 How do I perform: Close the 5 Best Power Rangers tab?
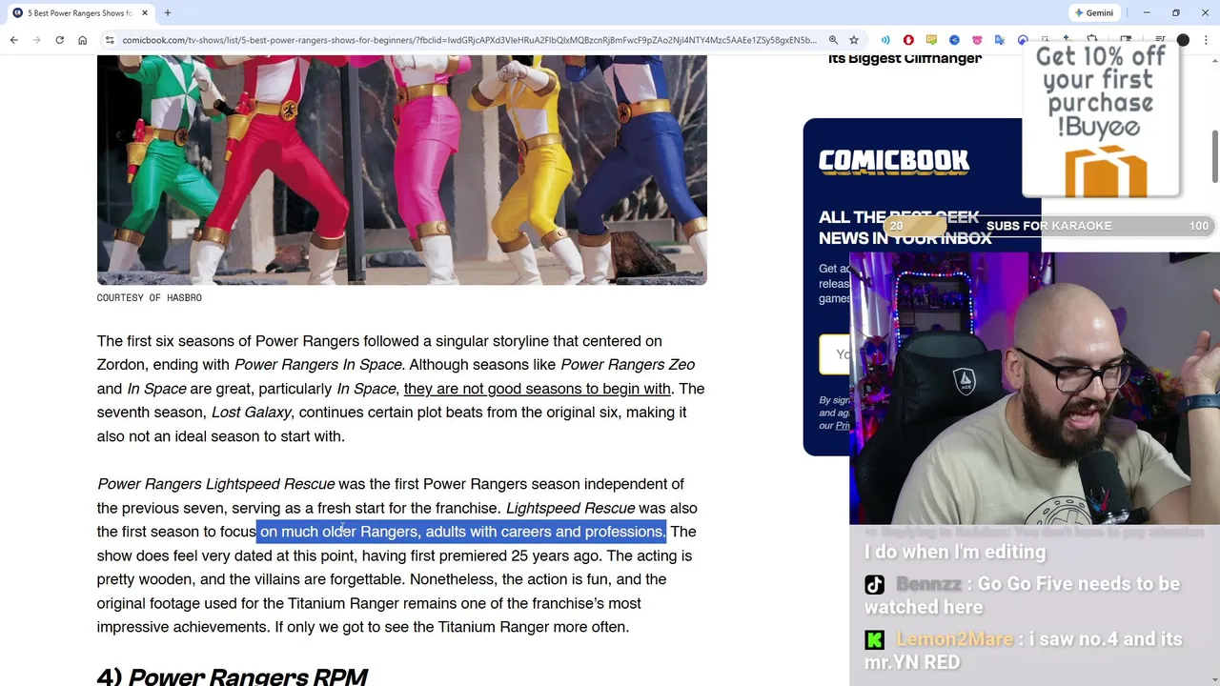click(x=145, y=12)
